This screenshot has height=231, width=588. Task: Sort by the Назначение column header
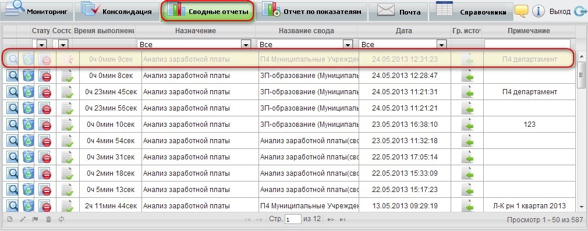(x=196, y=31)
